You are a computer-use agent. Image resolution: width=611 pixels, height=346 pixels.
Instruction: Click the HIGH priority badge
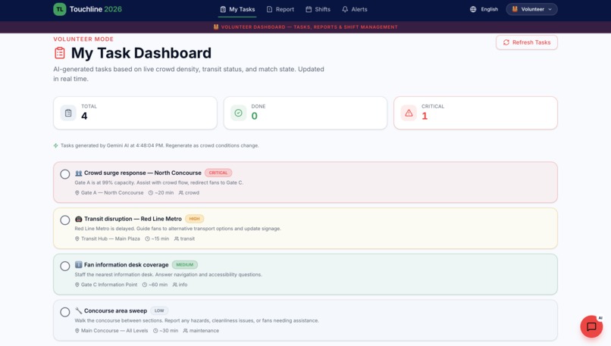[x=195, y=219]
